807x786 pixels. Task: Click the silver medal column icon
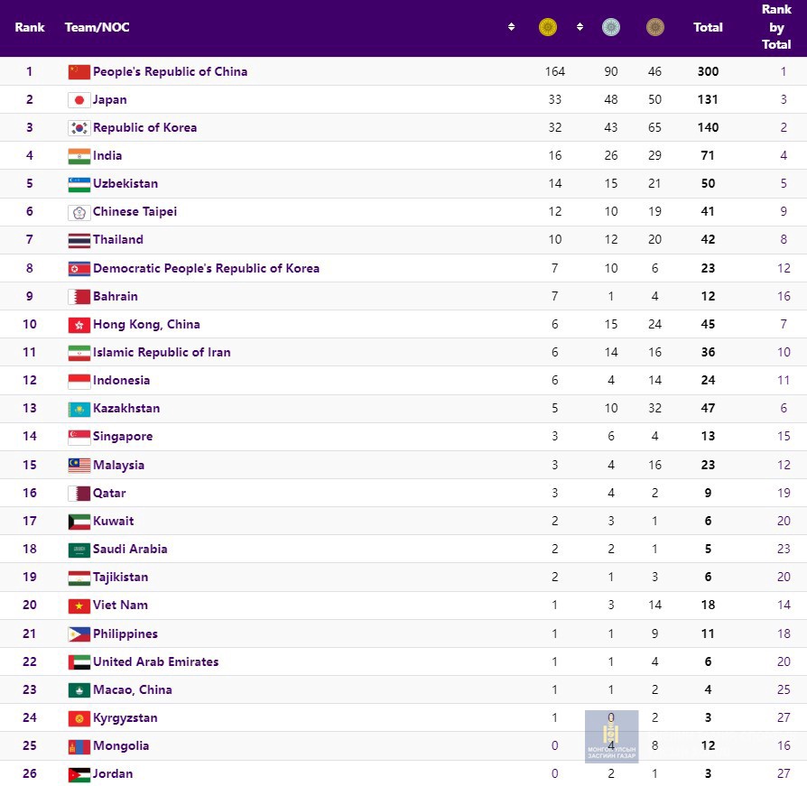[x=611, y=27]
